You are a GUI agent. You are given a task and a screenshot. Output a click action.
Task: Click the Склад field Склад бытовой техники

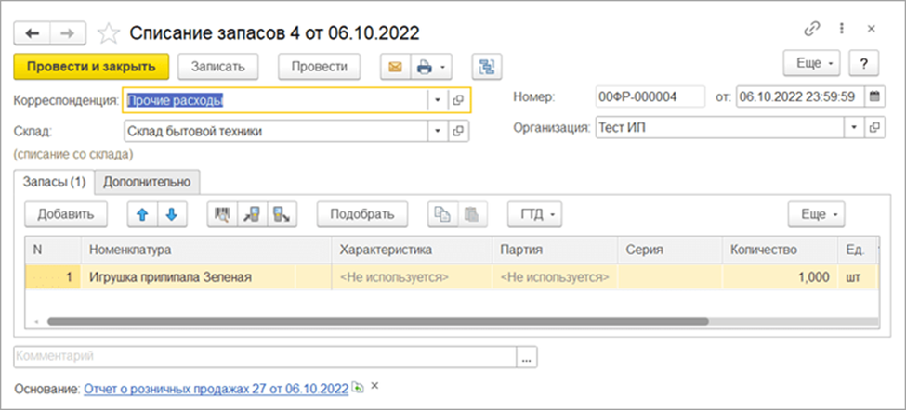[x=276, y=132]
